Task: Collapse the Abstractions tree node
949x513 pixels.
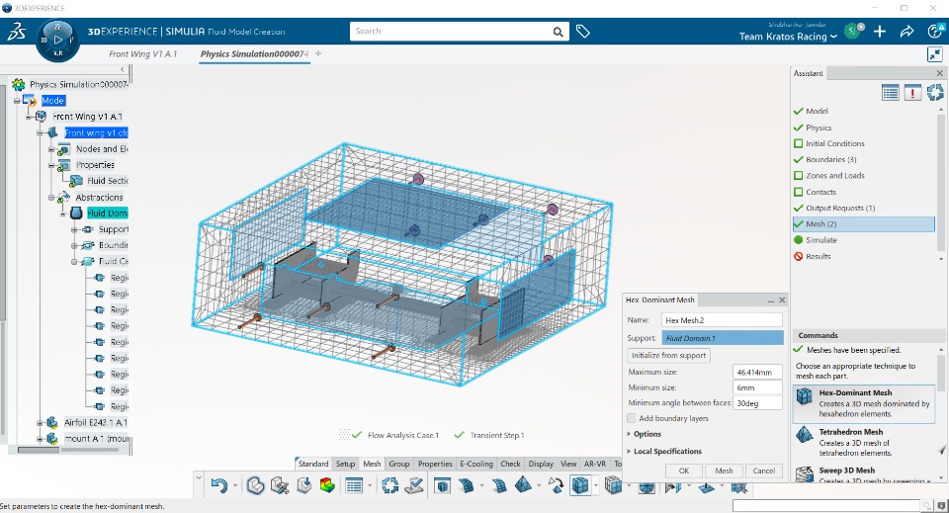Action: 51,198
